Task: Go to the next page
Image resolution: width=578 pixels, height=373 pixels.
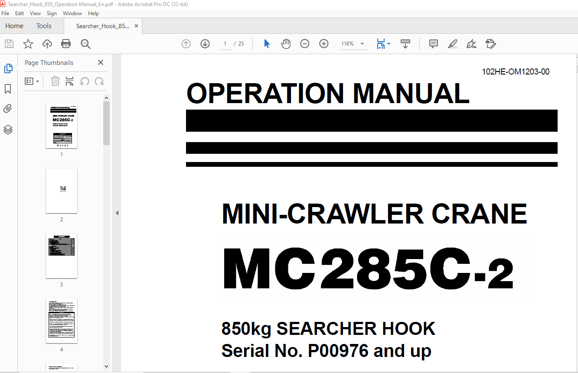Action: 205,44
